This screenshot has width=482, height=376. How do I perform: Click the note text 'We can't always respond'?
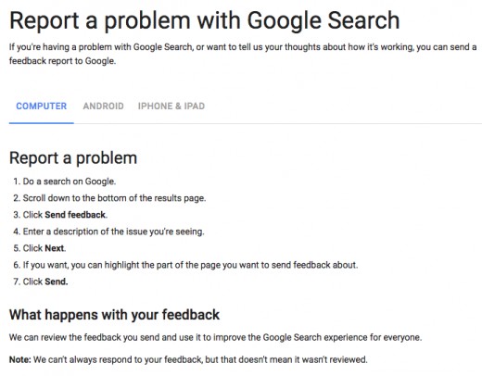pyautogui.click(x=200, y=359)
